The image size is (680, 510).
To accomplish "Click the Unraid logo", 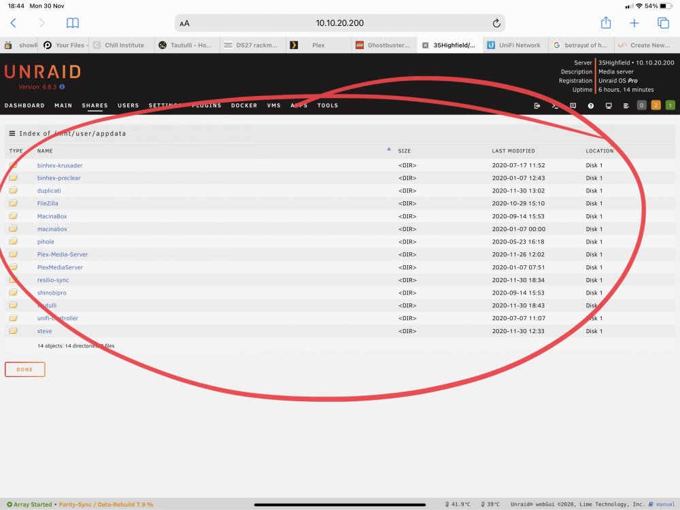I will 42,72.
